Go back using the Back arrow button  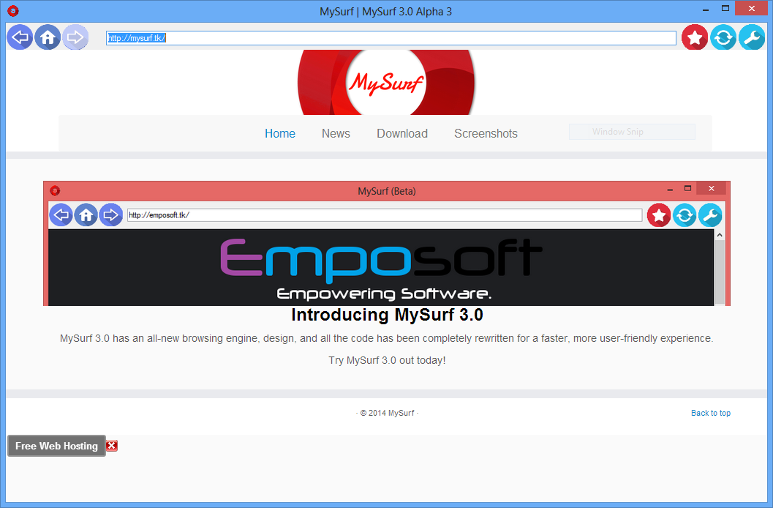tap(20, 37)
